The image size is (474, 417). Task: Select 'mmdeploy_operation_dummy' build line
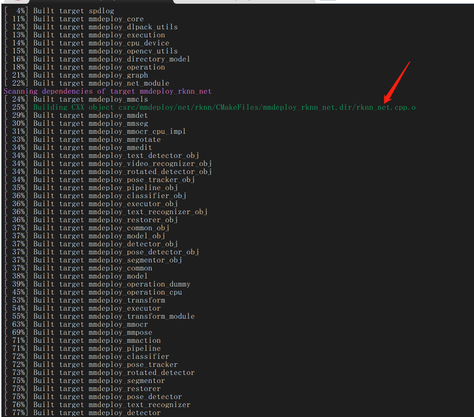(97, 284)
